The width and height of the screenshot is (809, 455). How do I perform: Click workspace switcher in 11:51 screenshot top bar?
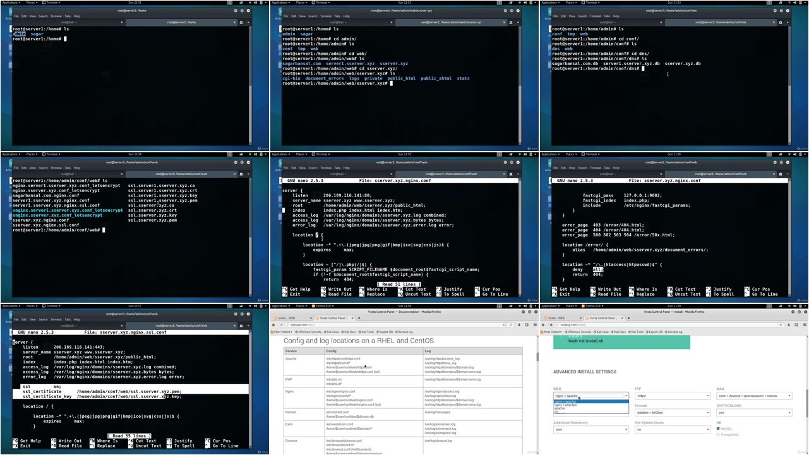[230, 3]
